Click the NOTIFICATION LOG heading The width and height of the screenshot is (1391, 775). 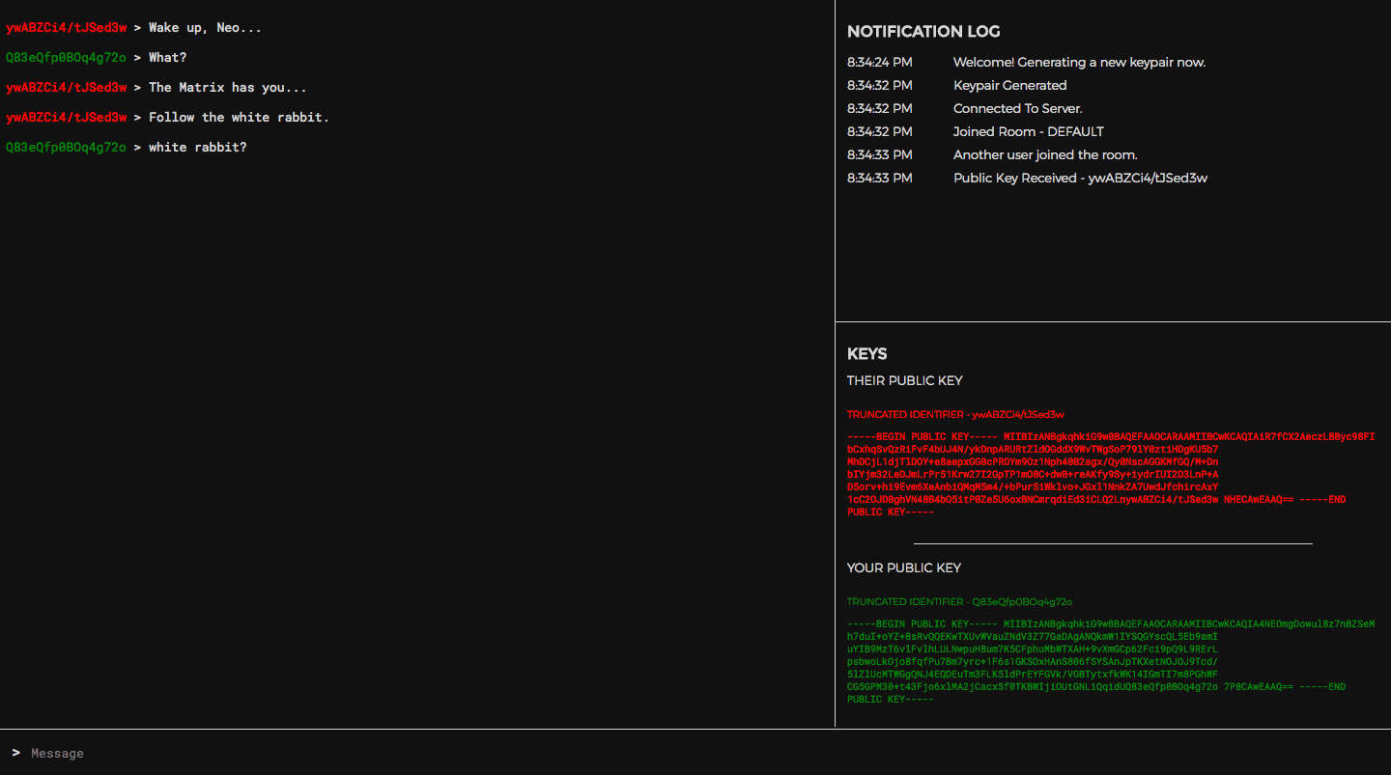(923, 32)
